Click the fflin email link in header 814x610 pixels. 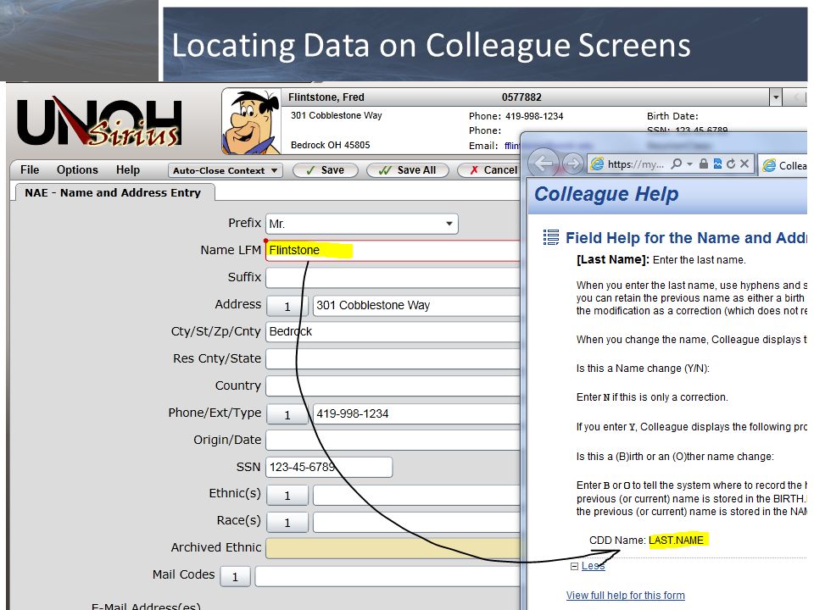(512, 146)
